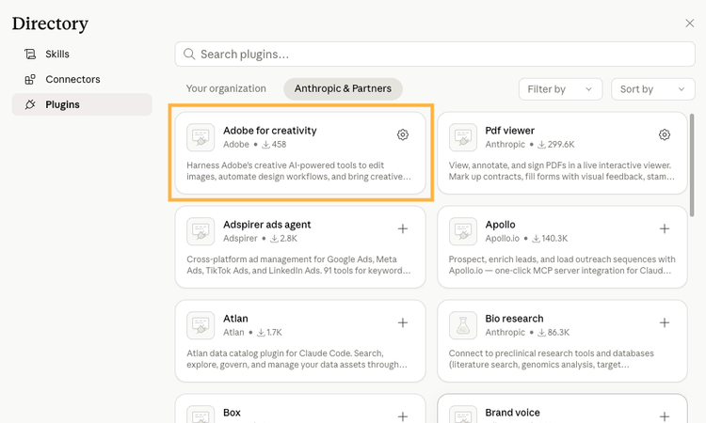Add the Bio research plugin
Viewport: 706px width, 423px height.
(x=665, y=322)
